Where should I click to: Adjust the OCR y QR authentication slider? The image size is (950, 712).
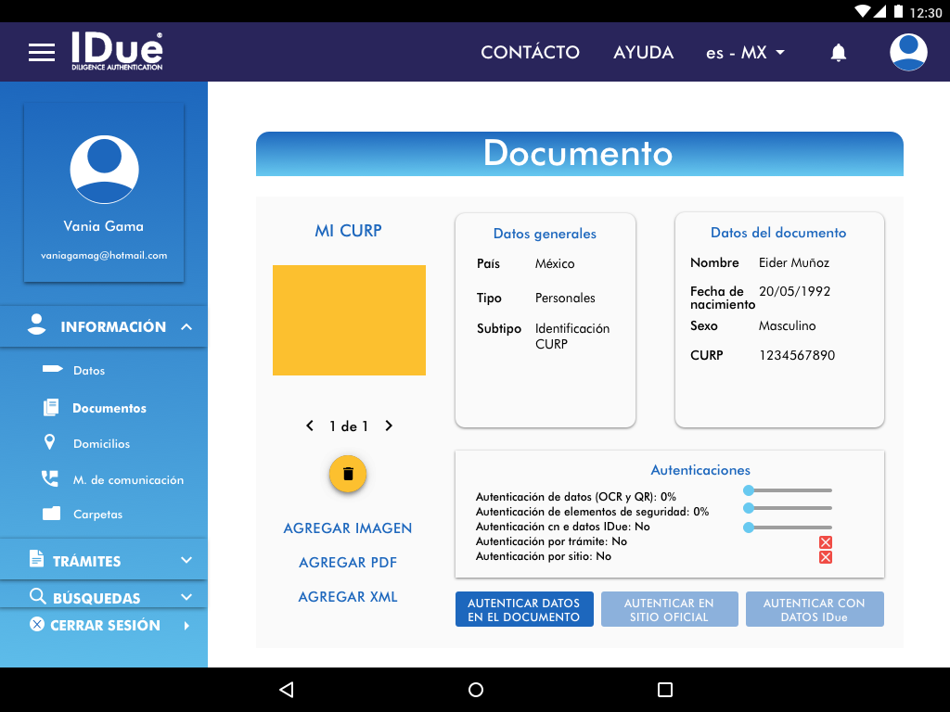pos(750,489)
